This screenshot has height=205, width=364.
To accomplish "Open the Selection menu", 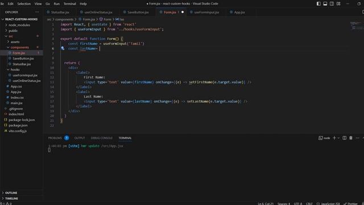I will tap(24, 4).
